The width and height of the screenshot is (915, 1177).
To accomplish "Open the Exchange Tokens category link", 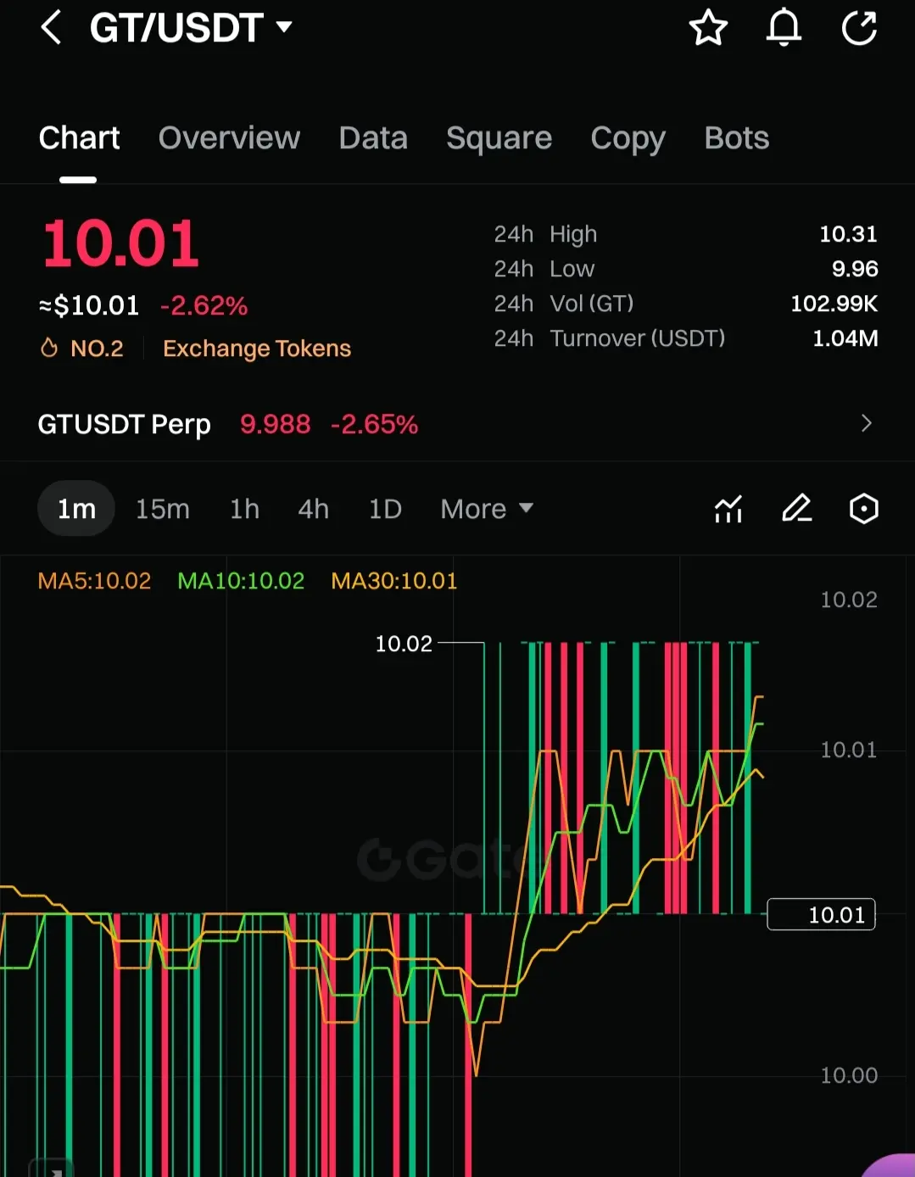I will [257, 349].
